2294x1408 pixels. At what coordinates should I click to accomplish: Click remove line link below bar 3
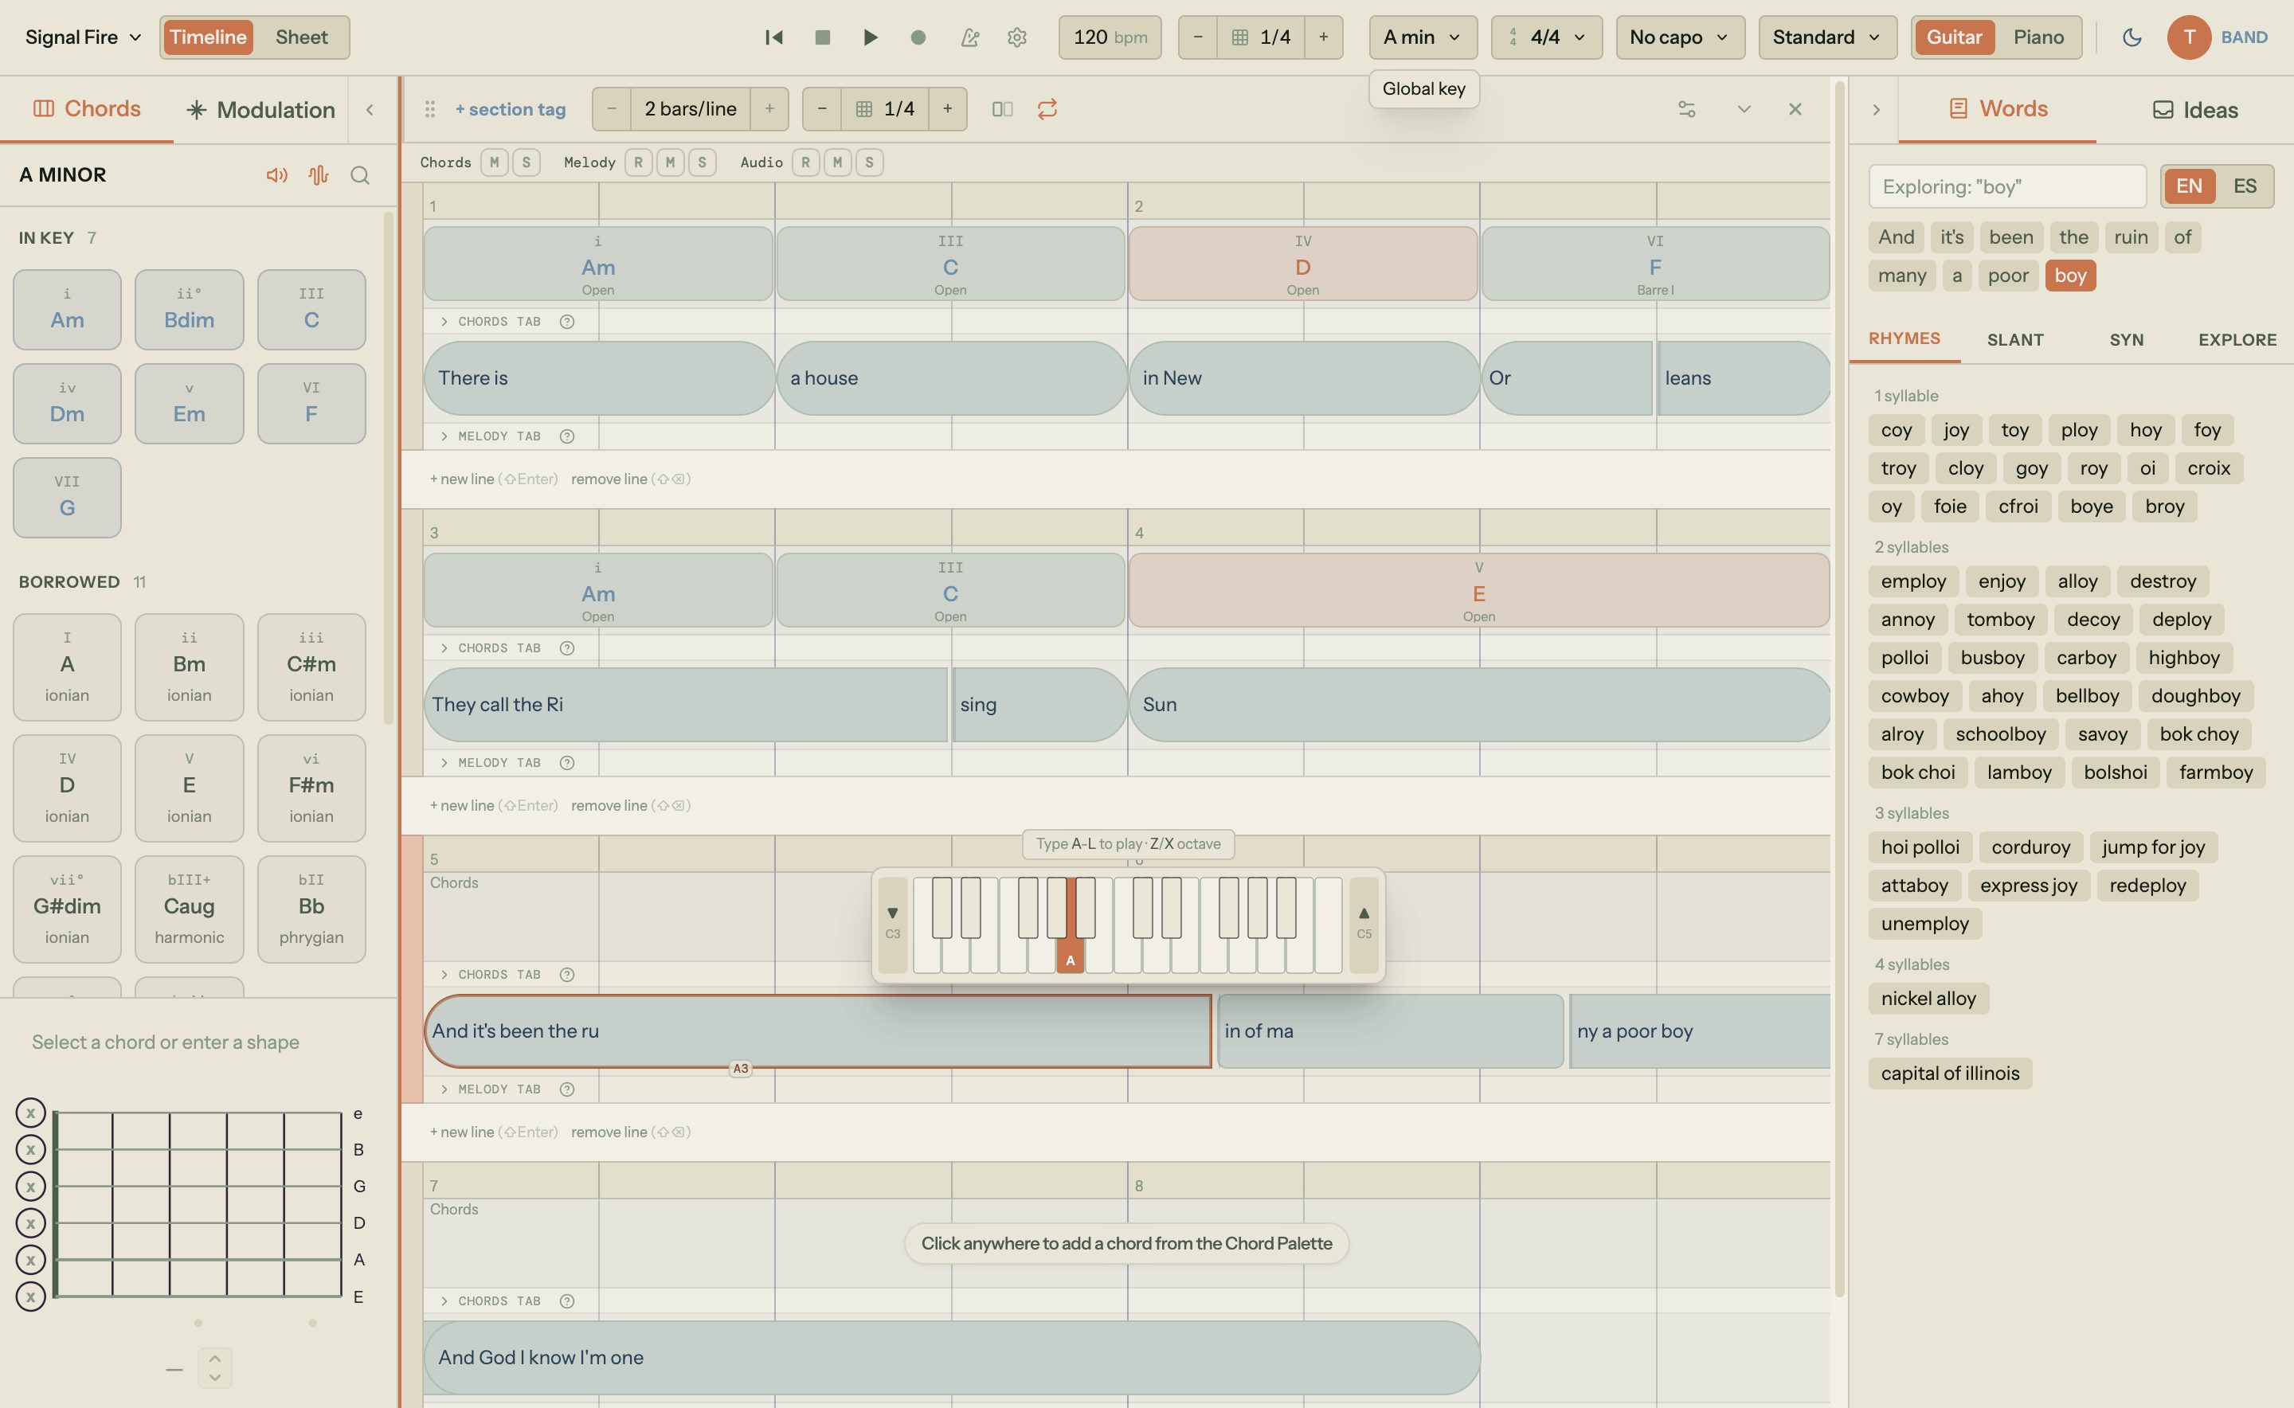point(631,805)
